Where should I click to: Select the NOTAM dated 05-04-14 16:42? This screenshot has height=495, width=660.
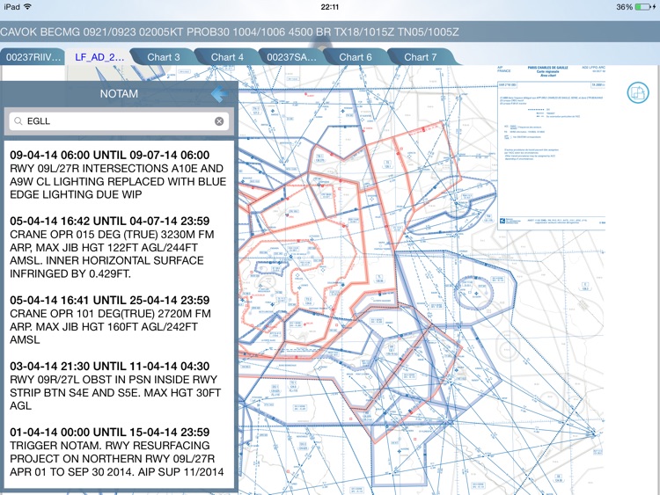113,247
